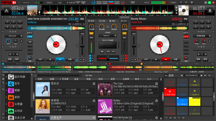Sort by 艺术家 column header
This screenshot has width=216, height=121.
coord(65,79)
